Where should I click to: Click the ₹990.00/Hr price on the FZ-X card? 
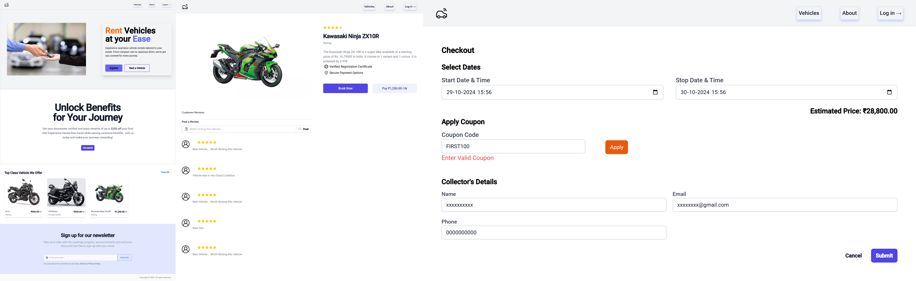[36, 212]
